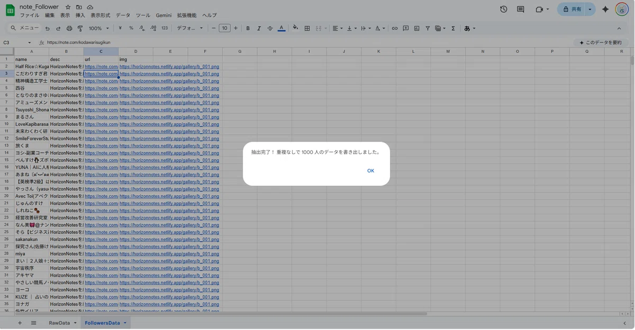Open the Gemini menu
635x330 pixels.
pos(164,16)
